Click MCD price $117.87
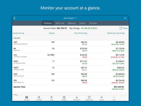The width and height of the screenshot is (141, 106). pyautogui.click(x=84, y=61)
